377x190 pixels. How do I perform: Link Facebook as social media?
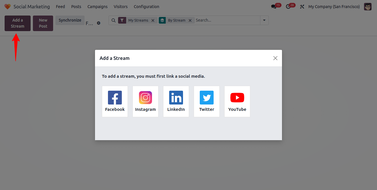click(x=115, y=101)
